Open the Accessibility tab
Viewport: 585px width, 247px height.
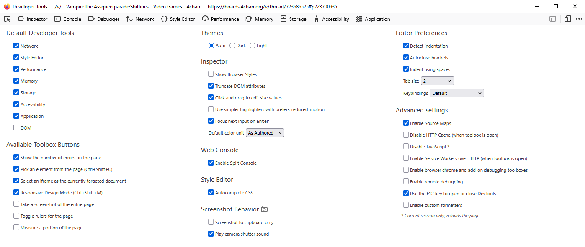pos(331,19)
